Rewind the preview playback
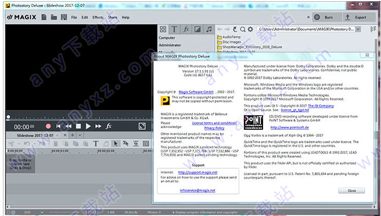The height and width of the screenshot is (216, 381). click(x=69, y=126)
